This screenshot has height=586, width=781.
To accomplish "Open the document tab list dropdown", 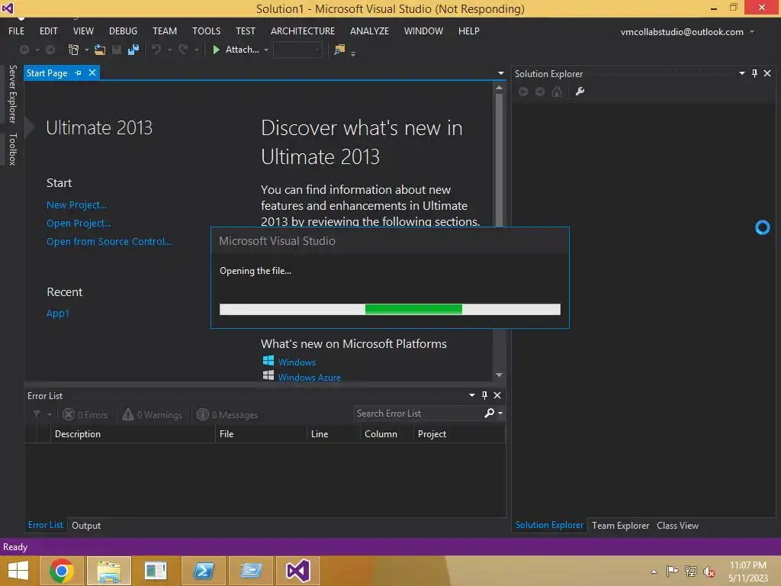I will tap(500, 73).
